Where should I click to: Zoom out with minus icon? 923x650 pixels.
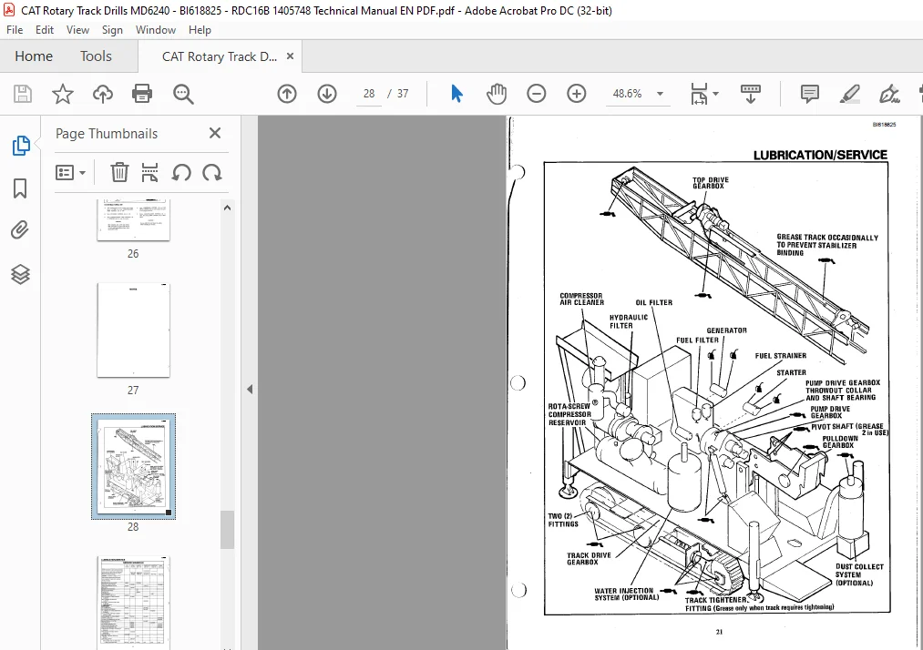pyautogui.click(x=537, y=94)
